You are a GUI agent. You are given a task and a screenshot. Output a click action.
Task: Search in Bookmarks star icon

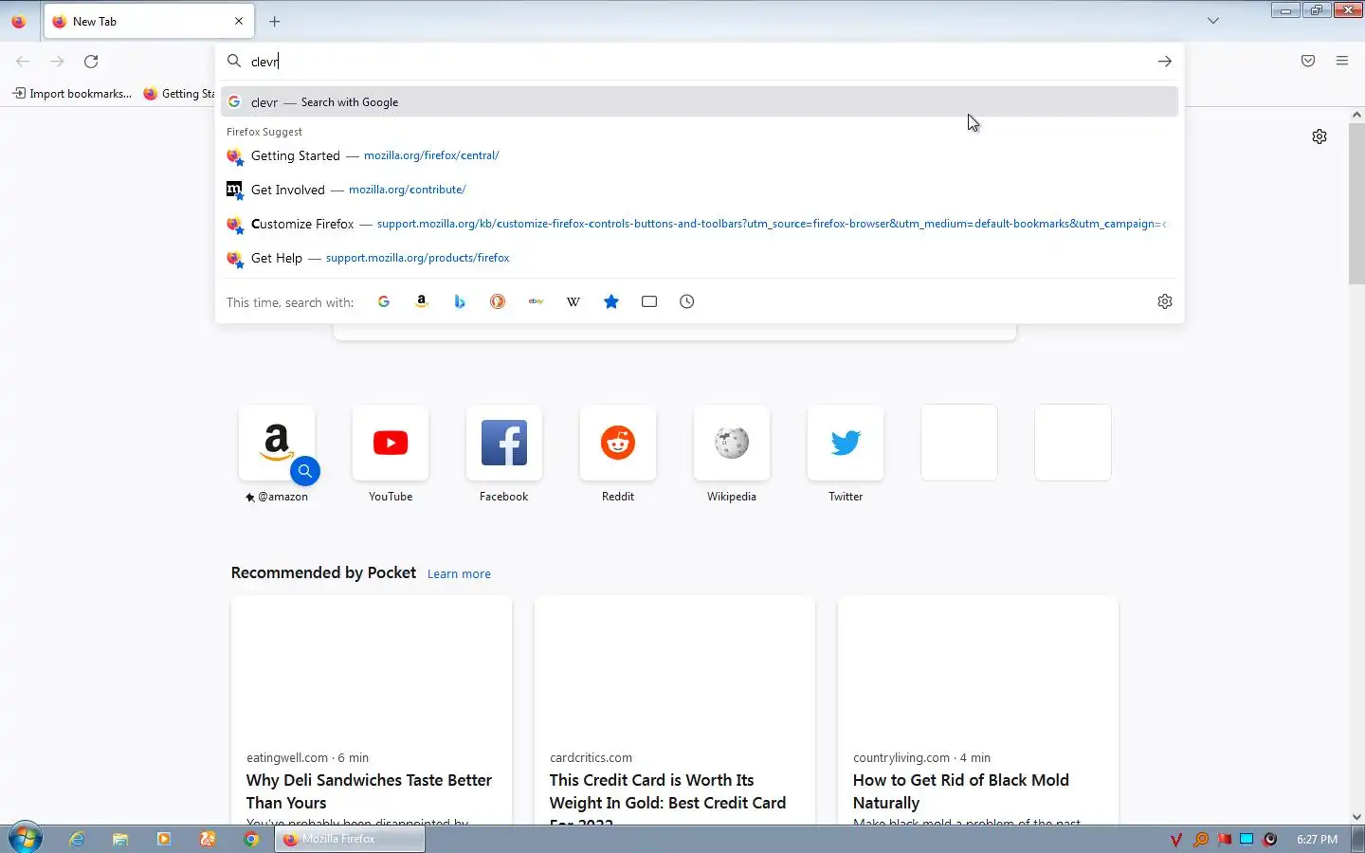point(611,301)
